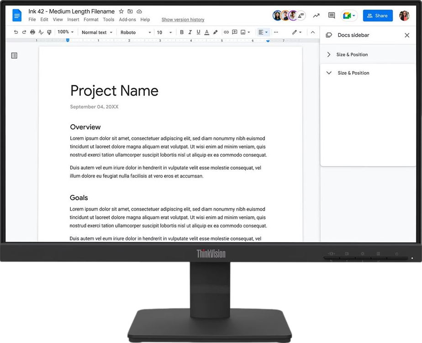
Task: Open the 100% zoom dropdown
Action: (x=65, y=32)
